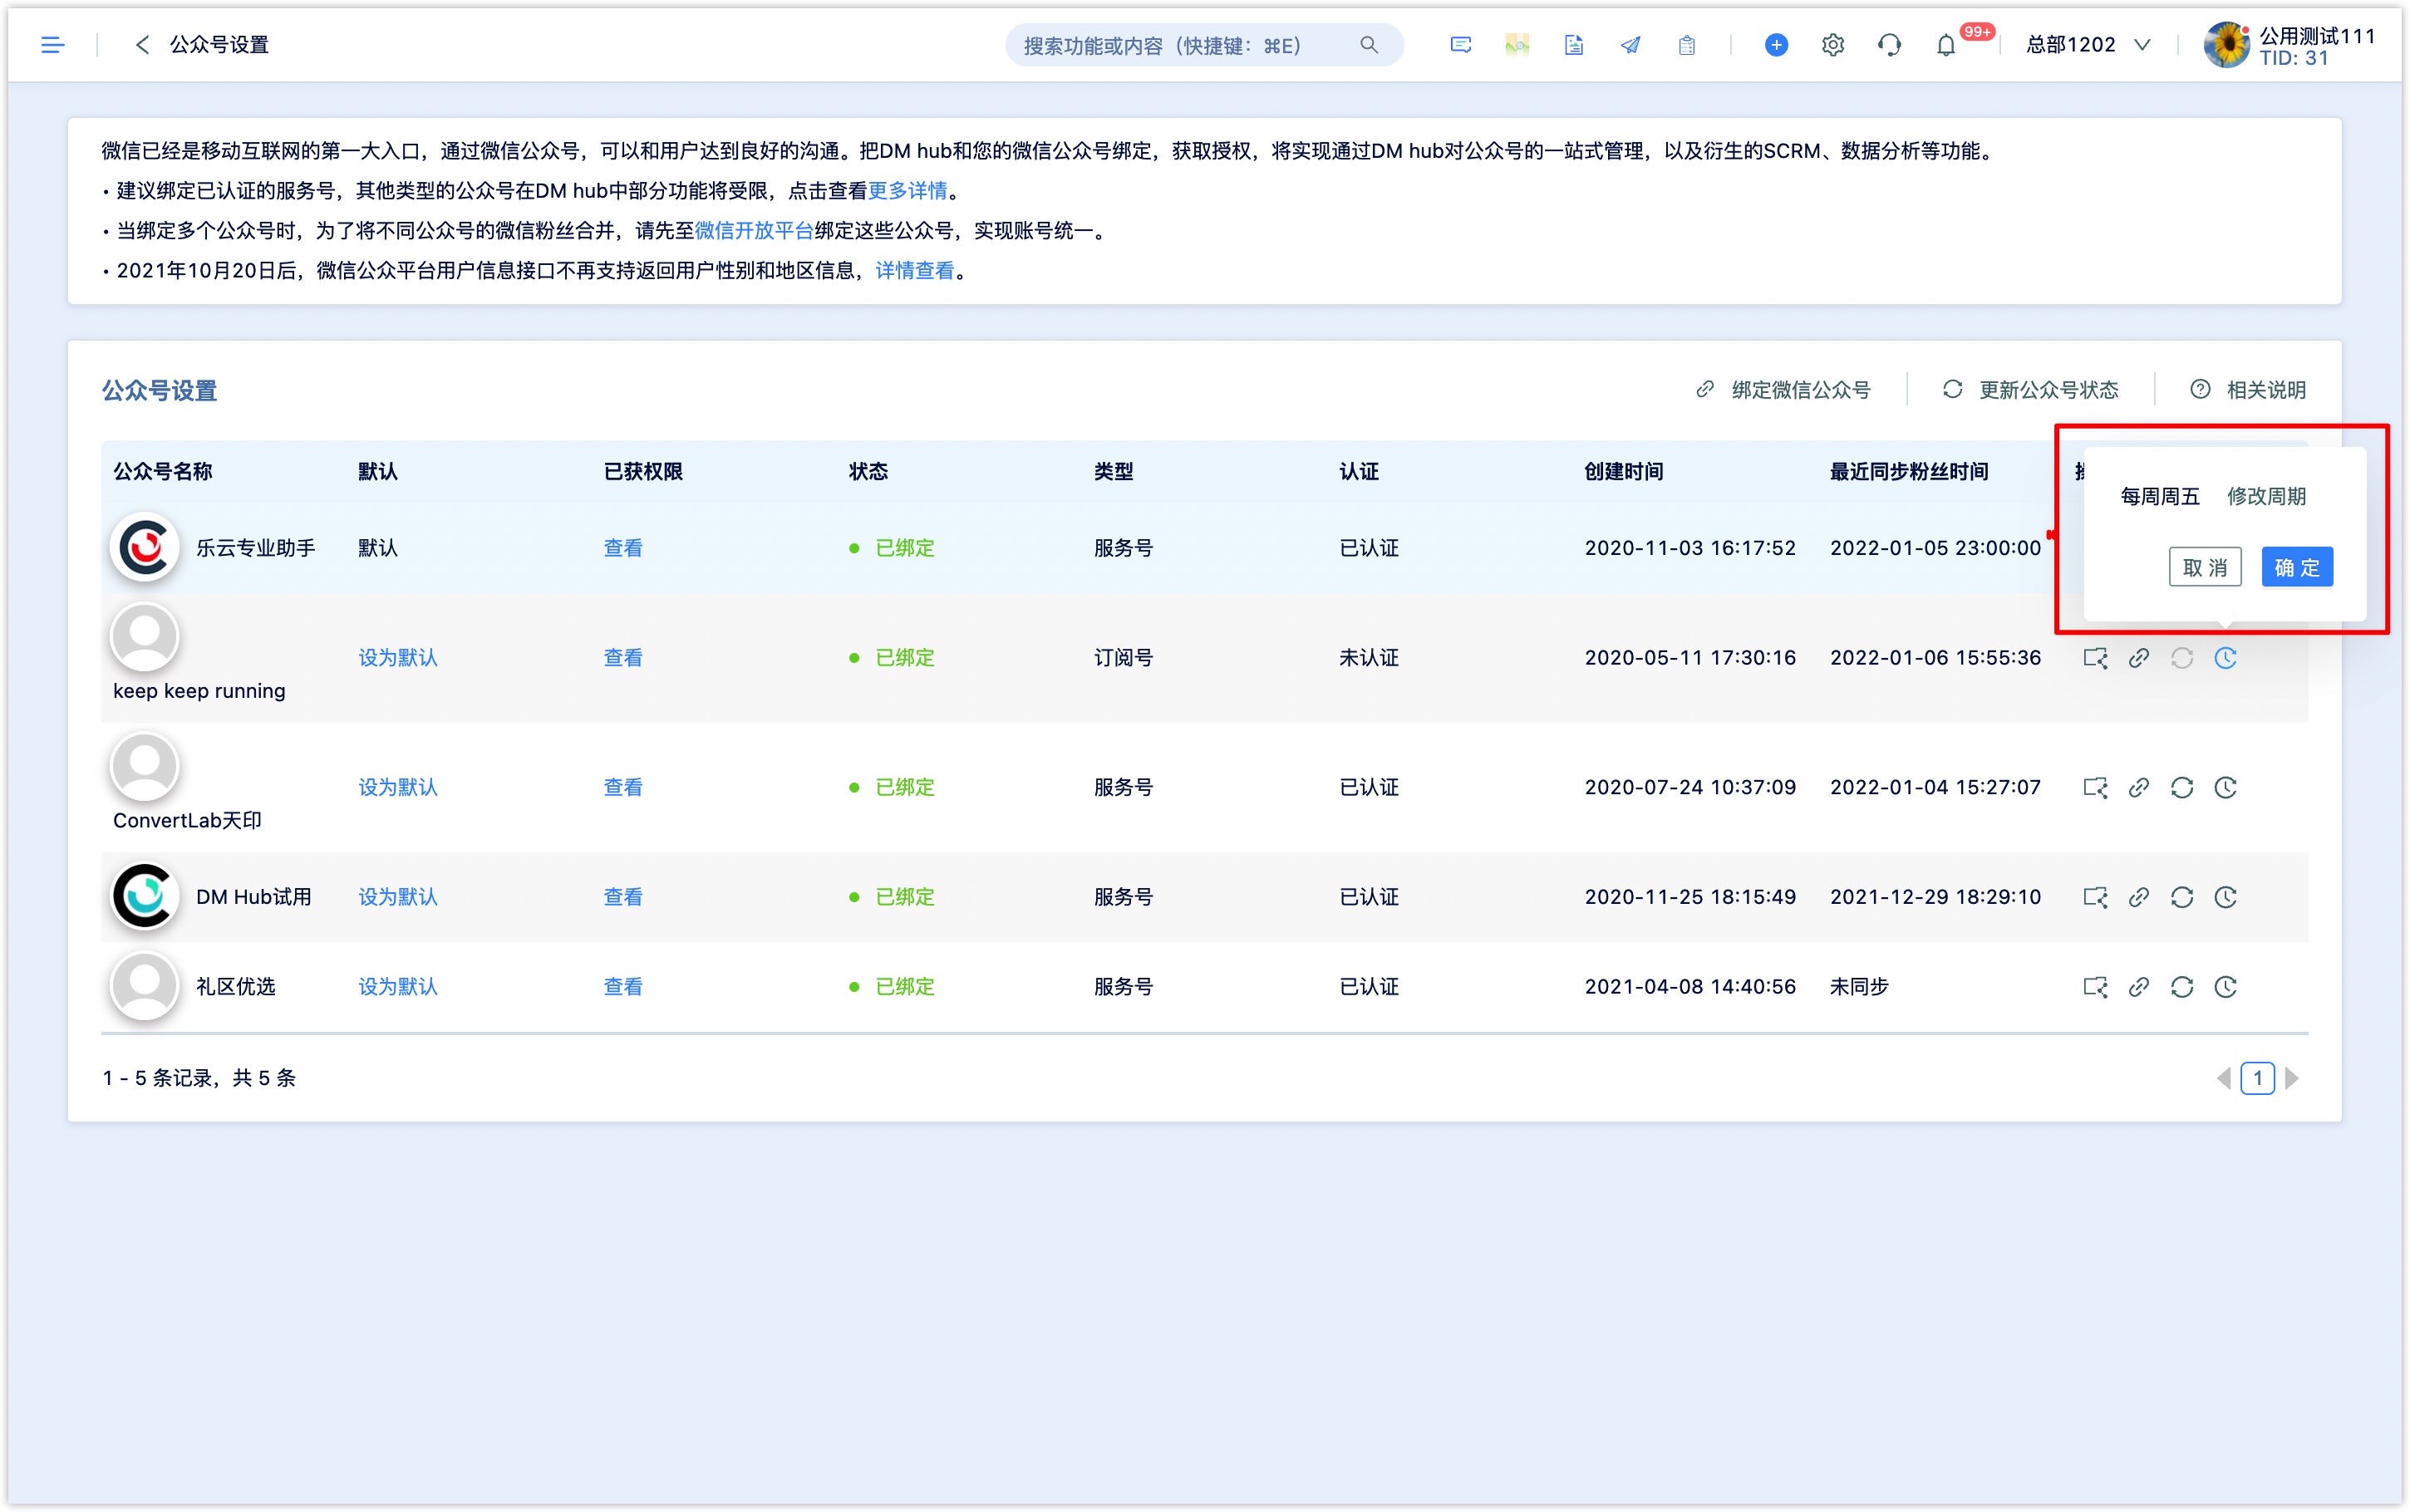Click blue clock schedule icon in keep keep running row
Viewport: 2410px width, 1512px height.
[x=2225, y=658]
